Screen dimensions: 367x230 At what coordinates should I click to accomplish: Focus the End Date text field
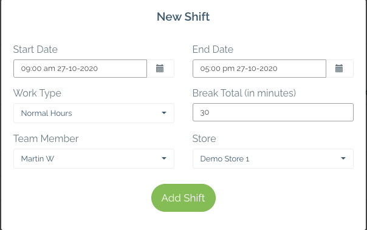pyautogui.click(x=259, y=69)
